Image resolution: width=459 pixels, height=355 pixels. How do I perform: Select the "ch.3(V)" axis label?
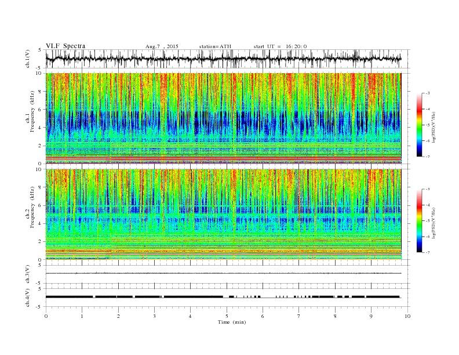pos(28,275)
